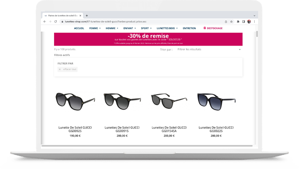Open the browser three-dot menu
Image resolution: width=299 pixels, height=169 pixels.
click(254, 22)
